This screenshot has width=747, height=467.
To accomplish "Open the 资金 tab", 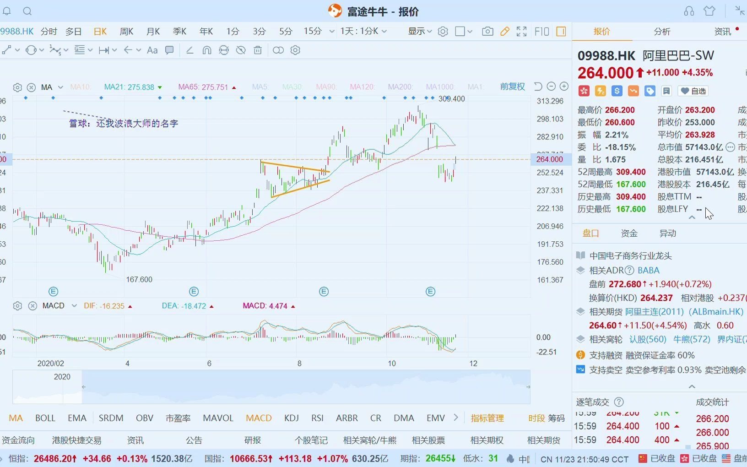I will pyautogui.click(x=629, y=233).
